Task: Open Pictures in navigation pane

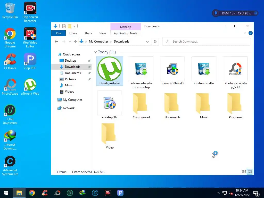Action: click(70, 79)
